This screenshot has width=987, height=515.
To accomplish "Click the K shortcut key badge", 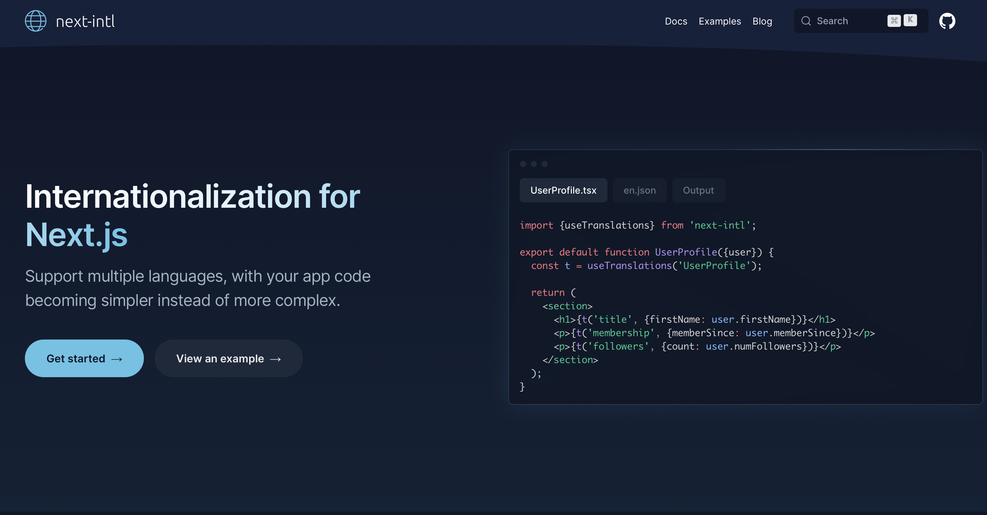I will pyautogui.click(x=910, y=20).
